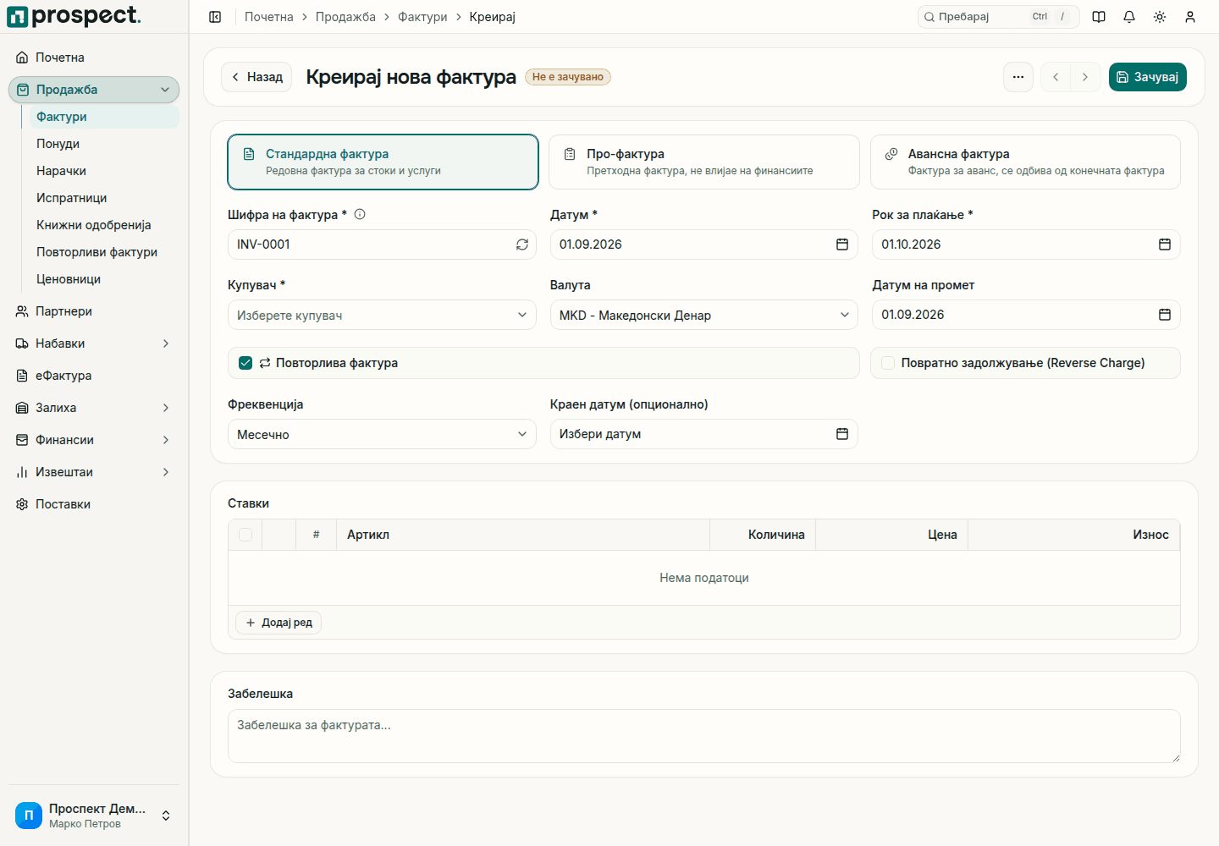The height and width of the screenshot is (846, 1219).
Task: Open notifications bell icon
Action: point(1129,17)
